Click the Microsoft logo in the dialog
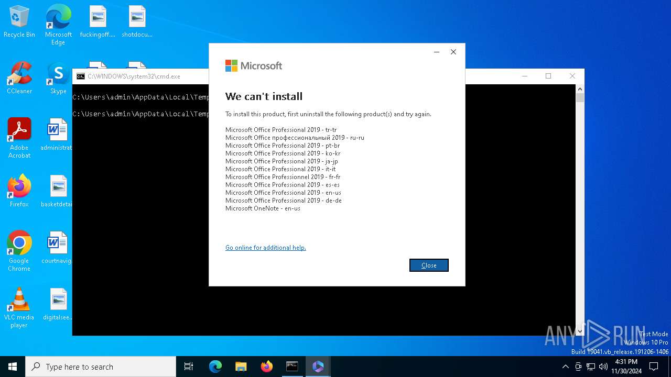The width and height of the screenshot is (671, 377). pos(254,66)
